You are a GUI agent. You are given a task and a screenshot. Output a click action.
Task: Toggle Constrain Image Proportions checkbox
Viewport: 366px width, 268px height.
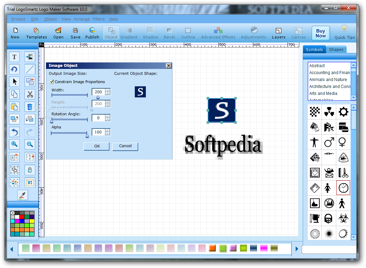52,82
